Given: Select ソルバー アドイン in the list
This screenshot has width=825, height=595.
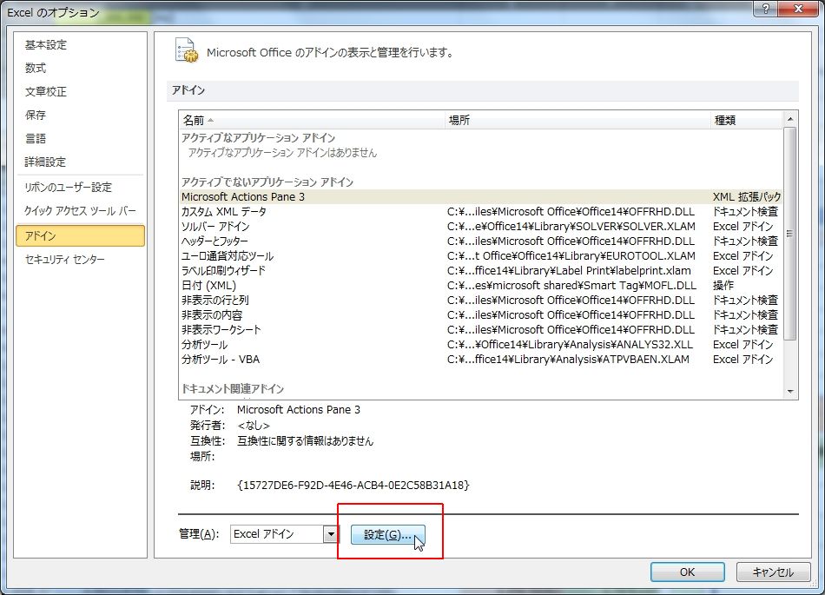Looking at the screenshot, I should 480,226.
